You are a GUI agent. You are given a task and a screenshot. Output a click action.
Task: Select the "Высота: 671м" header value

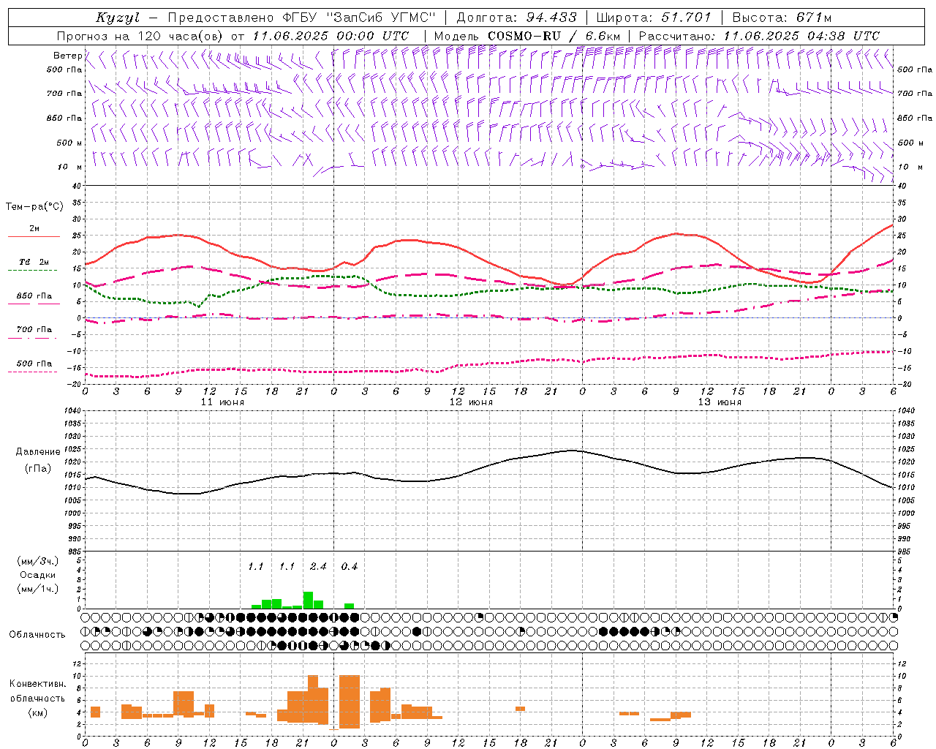point(782,18)
